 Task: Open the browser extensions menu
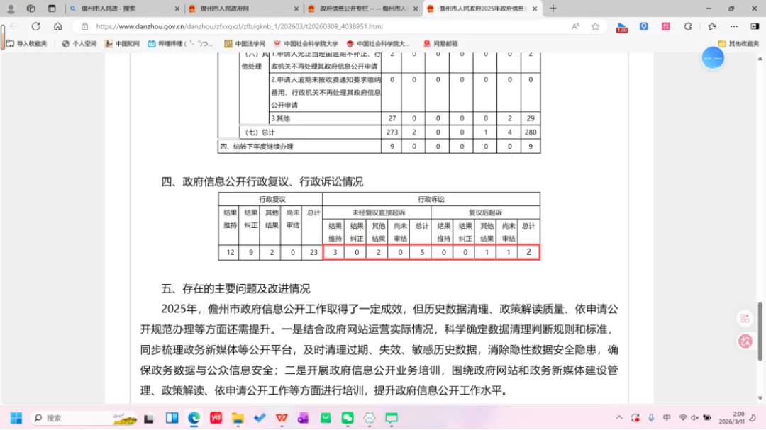click(x=688, y=26)
